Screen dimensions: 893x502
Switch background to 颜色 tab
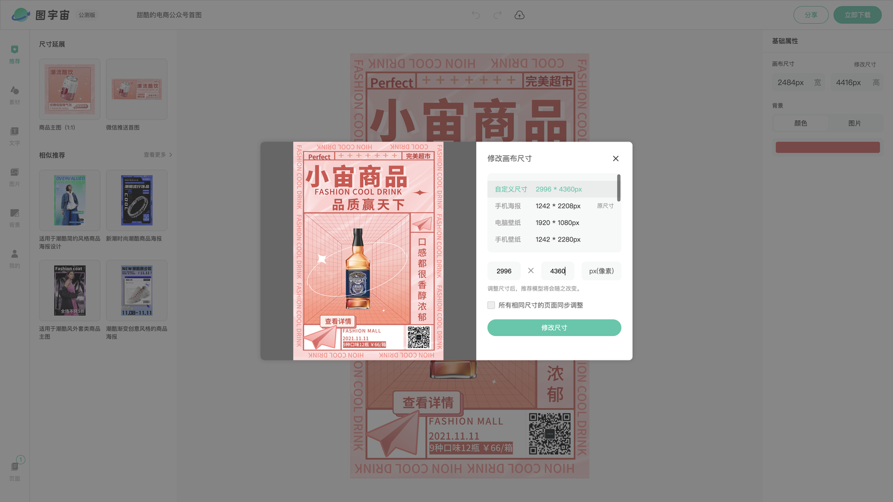pos(800,123)
